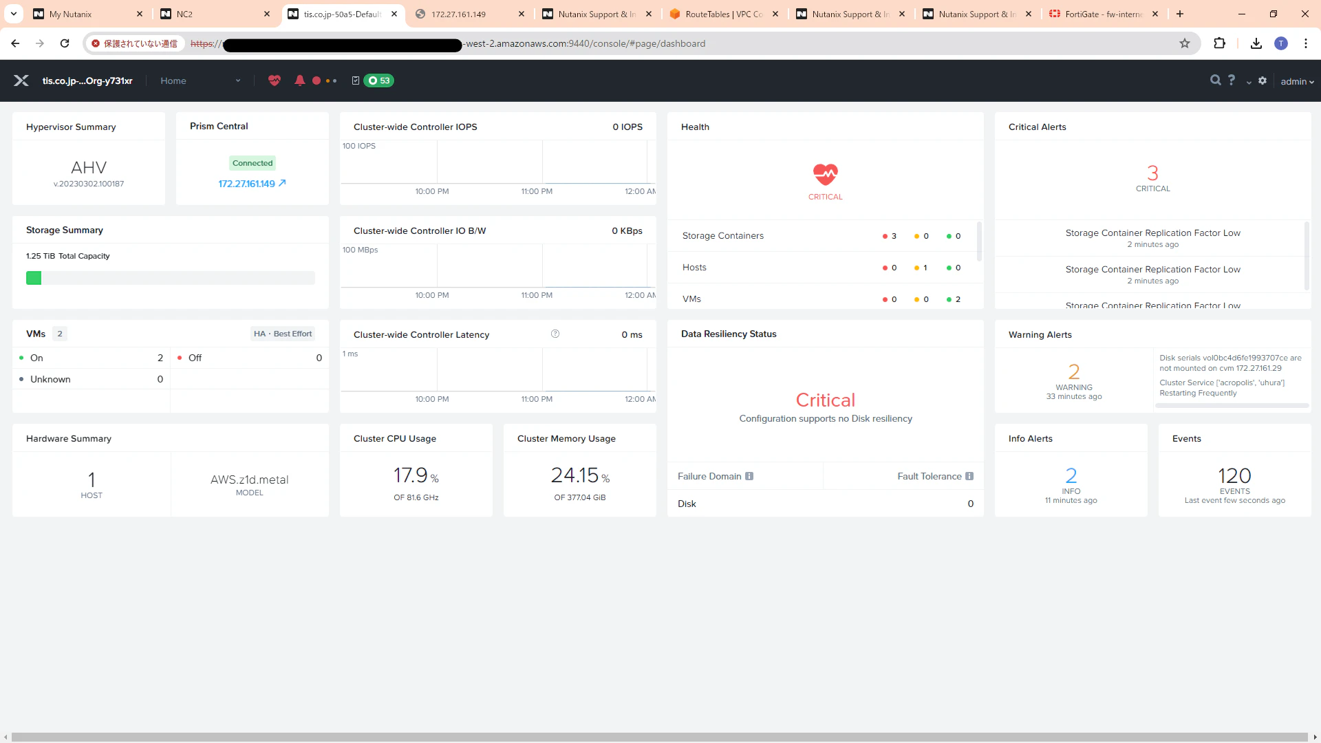Click the Critical Alerts list scrollbar

click(1307, 256)
